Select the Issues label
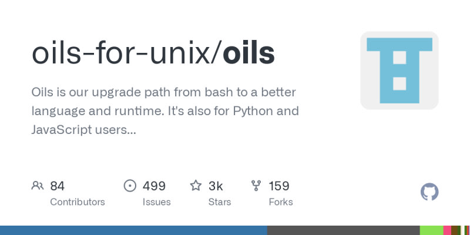The width and height of the screenshot is (470, 235). point(157,202)
